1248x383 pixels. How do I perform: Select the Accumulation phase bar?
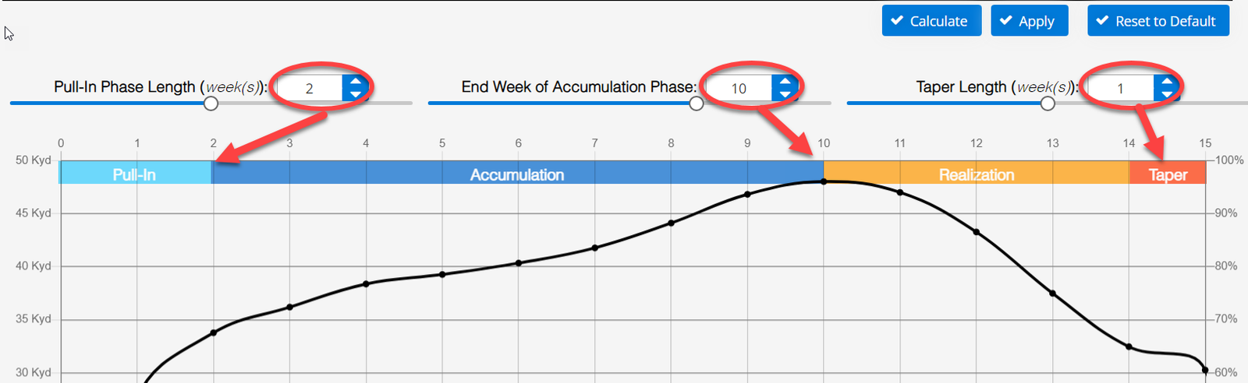[517, 173]
